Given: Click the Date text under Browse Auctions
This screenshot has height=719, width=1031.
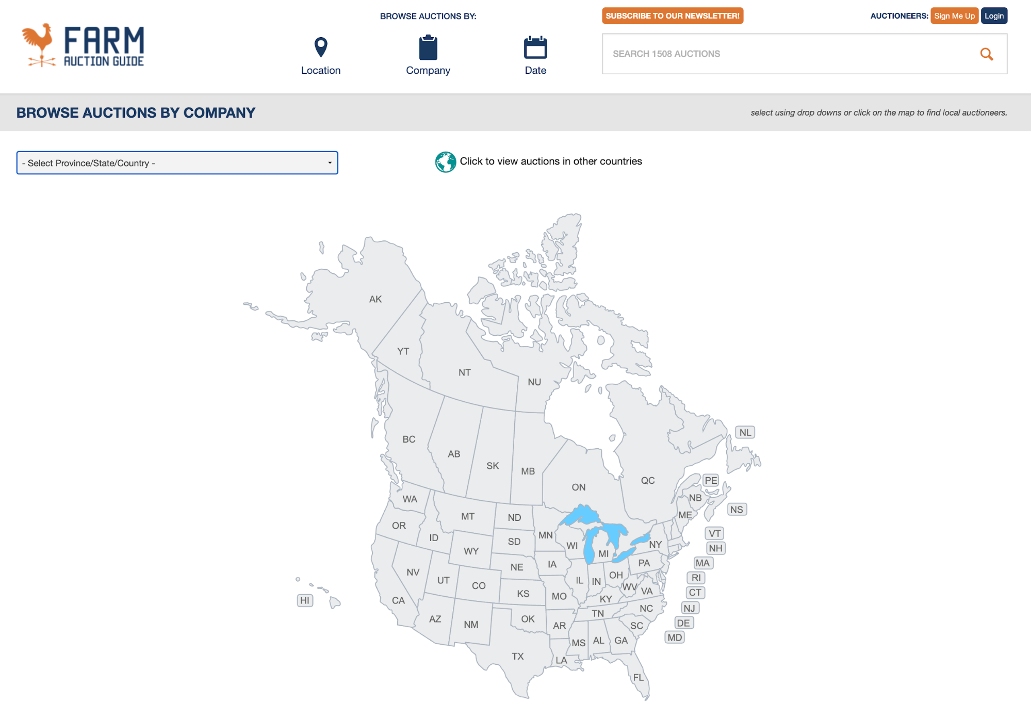Looking at the screenshot, I should point(535,70).
